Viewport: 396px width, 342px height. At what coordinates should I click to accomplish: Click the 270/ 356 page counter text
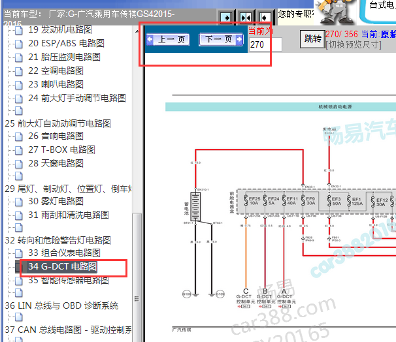pyautogui.click(x=342, y=34)
